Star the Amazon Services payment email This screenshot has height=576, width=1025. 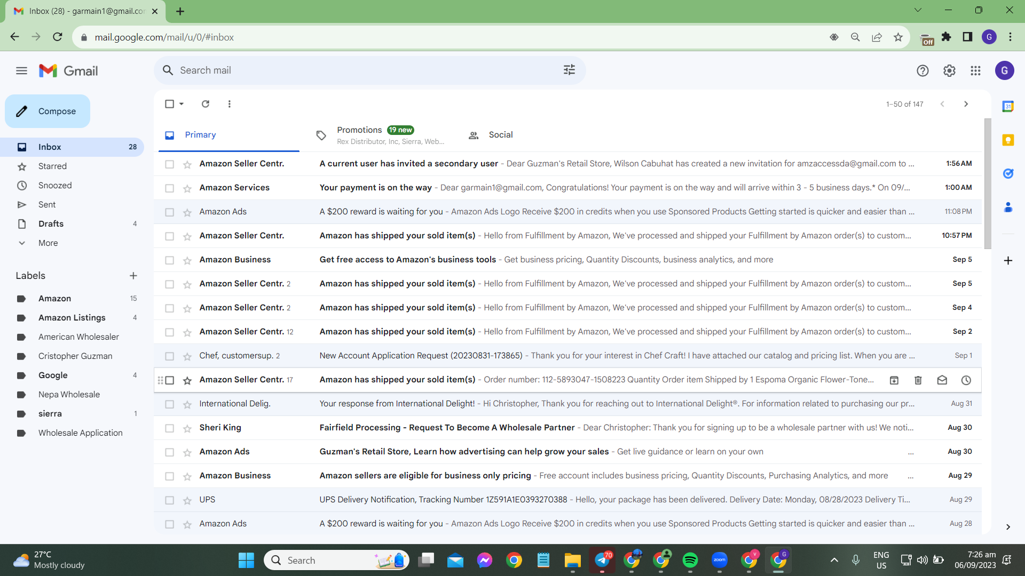(x=187, y=188)
